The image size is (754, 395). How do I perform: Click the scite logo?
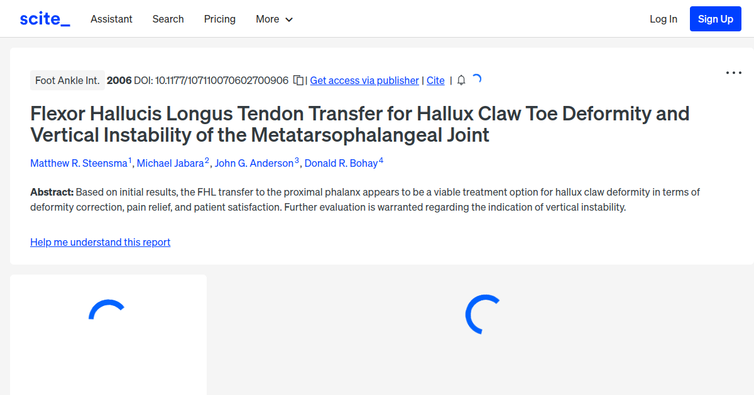point(44,18)
